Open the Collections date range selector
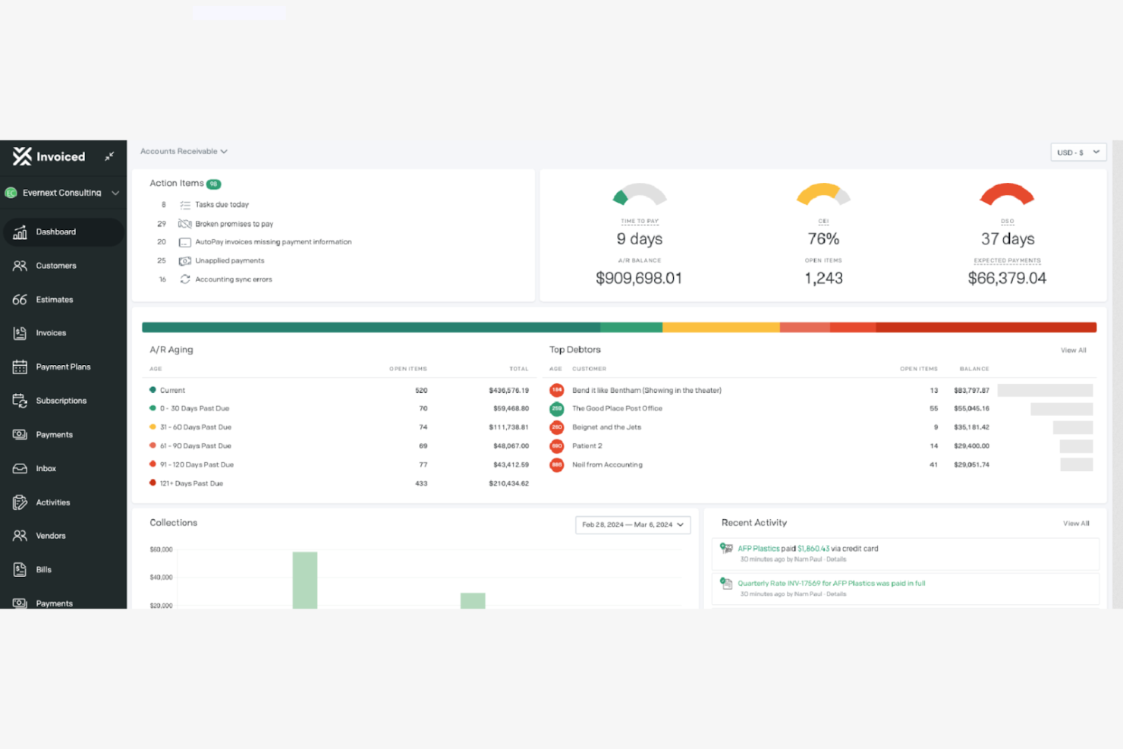The width and height of the screenshot is (1123, 749). point(633,524)
